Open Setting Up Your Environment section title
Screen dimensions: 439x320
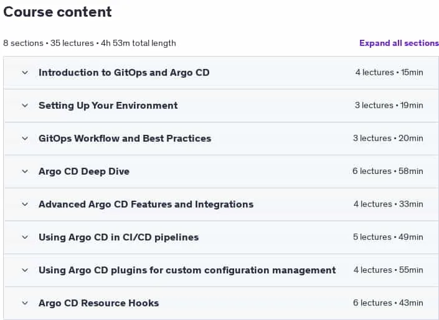point(108,106)
